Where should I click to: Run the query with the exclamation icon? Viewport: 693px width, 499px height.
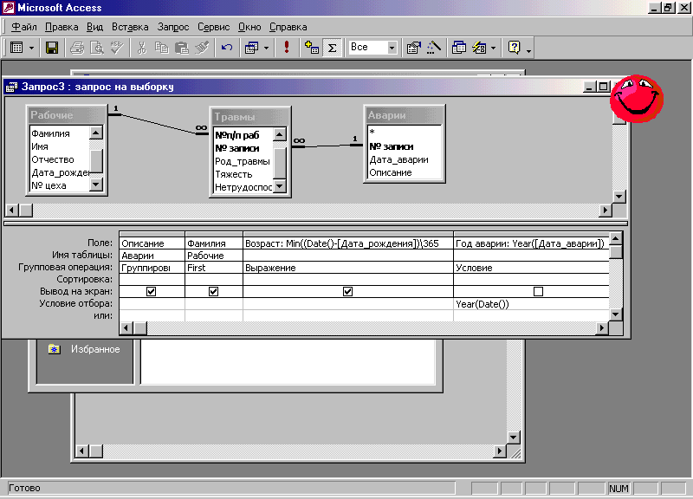pyautogui.click(x=287, y=48)
